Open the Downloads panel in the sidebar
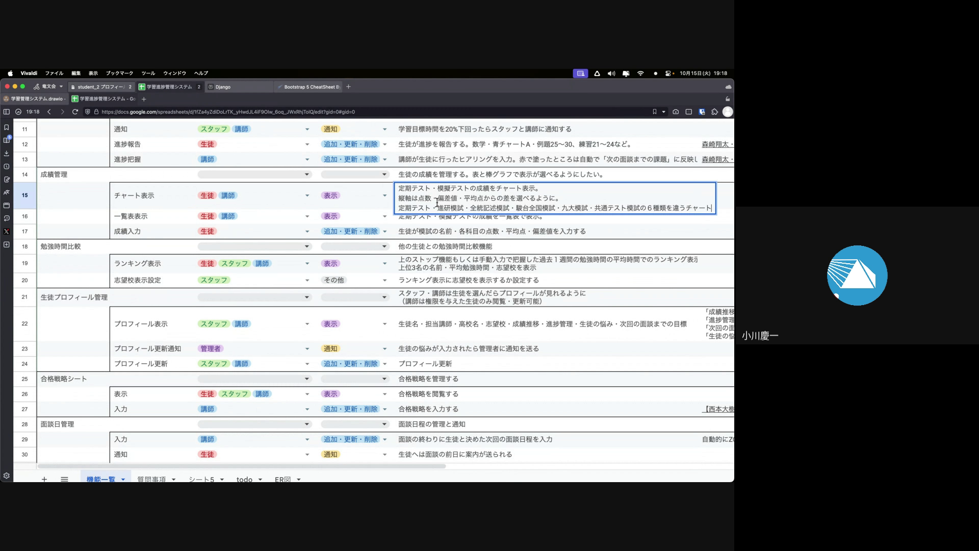Screen dimensions: 979x551 click(x=7, y=154)
